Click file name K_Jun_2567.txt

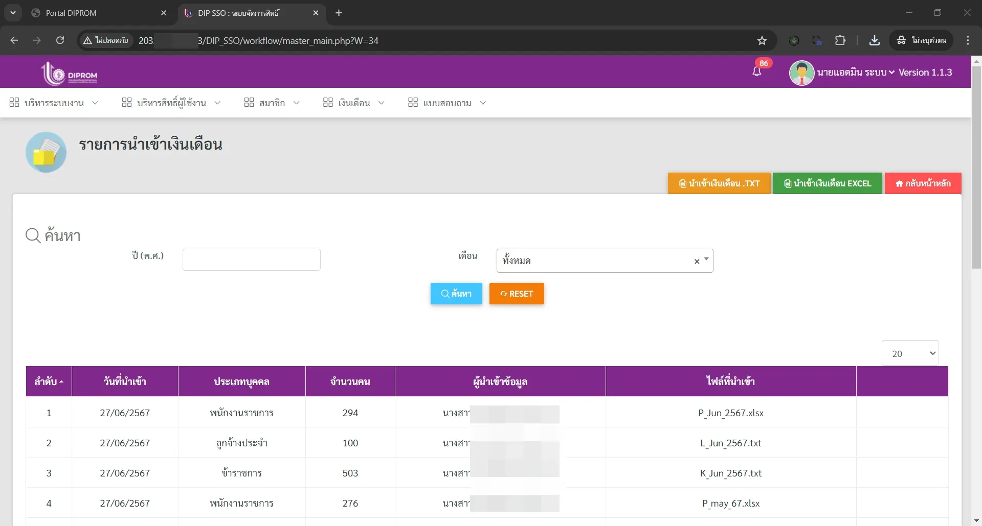point(731,473)
